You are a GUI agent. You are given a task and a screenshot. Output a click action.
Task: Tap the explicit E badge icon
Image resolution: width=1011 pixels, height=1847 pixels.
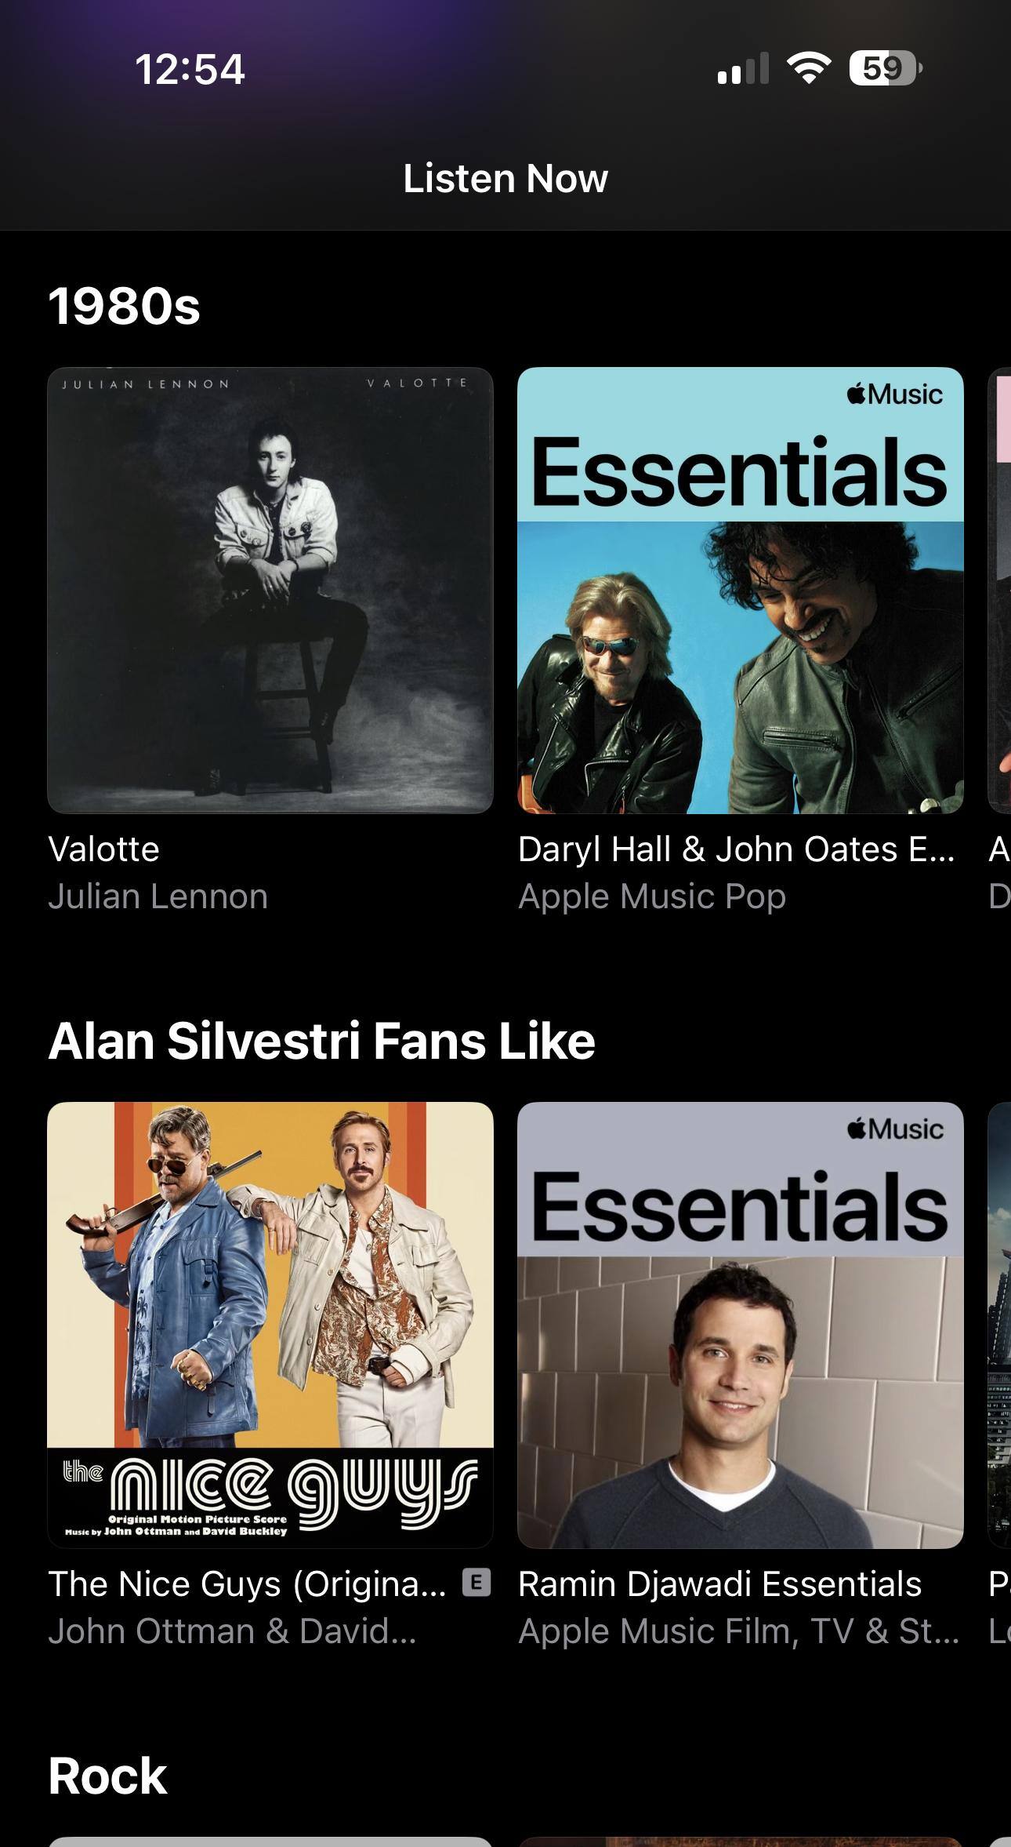click(x=477, y=1583)
